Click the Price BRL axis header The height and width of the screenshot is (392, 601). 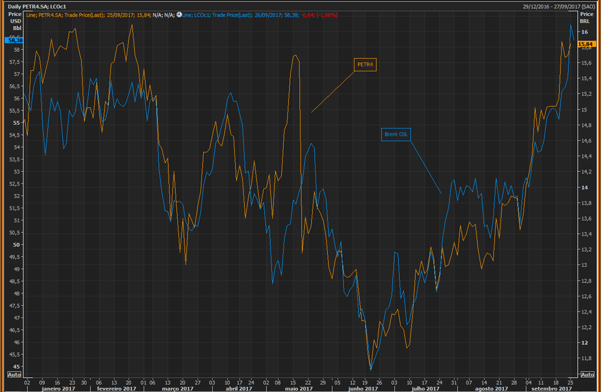(586, 18)
